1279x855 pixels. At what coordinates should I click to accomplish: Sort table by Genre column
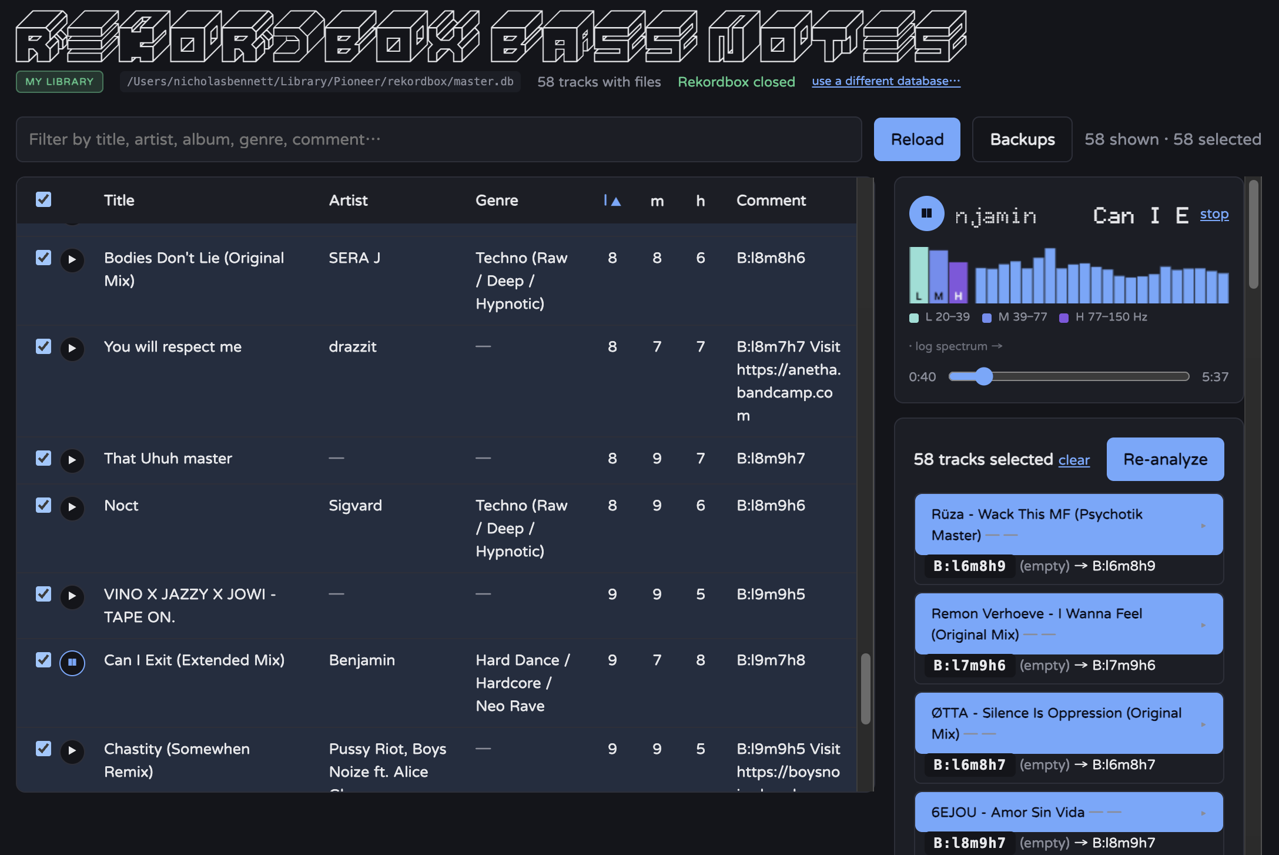pos(497,201)
